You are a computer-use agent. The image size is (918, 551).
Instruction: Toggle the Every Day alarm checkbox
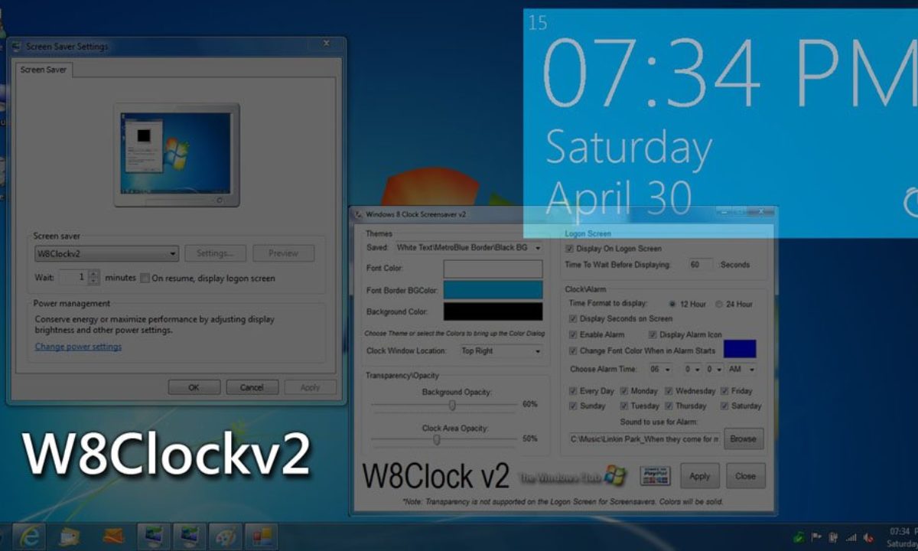coord(573,390)
